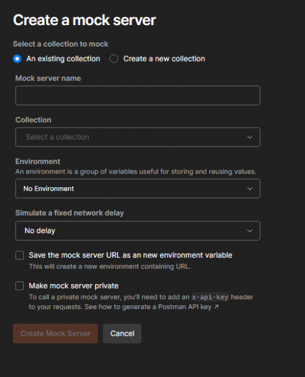Expand the No Environment dropdown

(138, 188)
